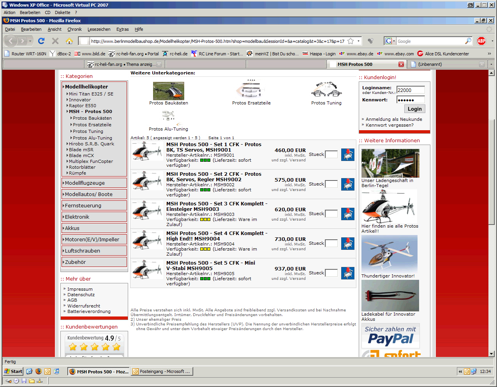Screen dimensions: 497x387
Task: Add Set 1 CFK to cart
Action: [x=348, y=155]
